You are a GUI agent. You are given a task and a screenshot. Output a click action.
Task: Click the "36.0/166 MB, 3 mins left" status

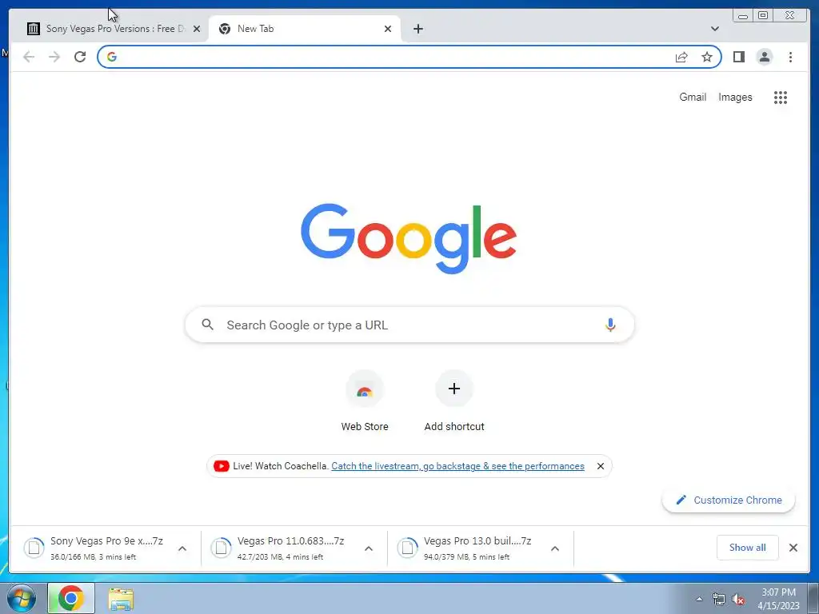pos(93,557)
